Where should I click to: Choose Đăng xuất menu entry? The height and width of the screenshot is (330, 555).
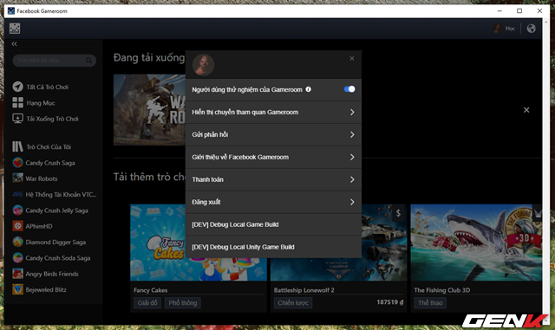click(273, 202)
